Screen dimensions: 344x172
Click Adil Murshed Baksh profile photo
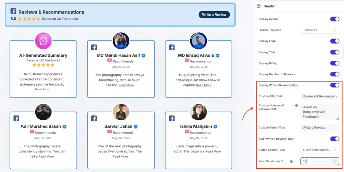[43, 112]
